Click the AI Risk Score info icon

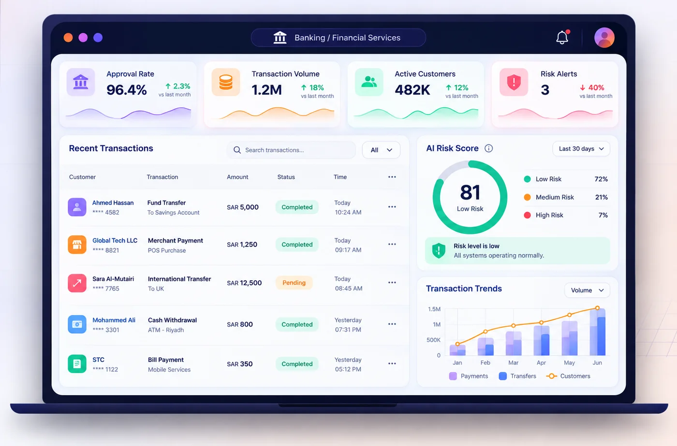(488, 148)
